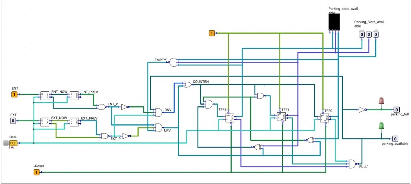
Task: Click the parking_full output bit
Action: pyautogui.click(x=397, y=110)
